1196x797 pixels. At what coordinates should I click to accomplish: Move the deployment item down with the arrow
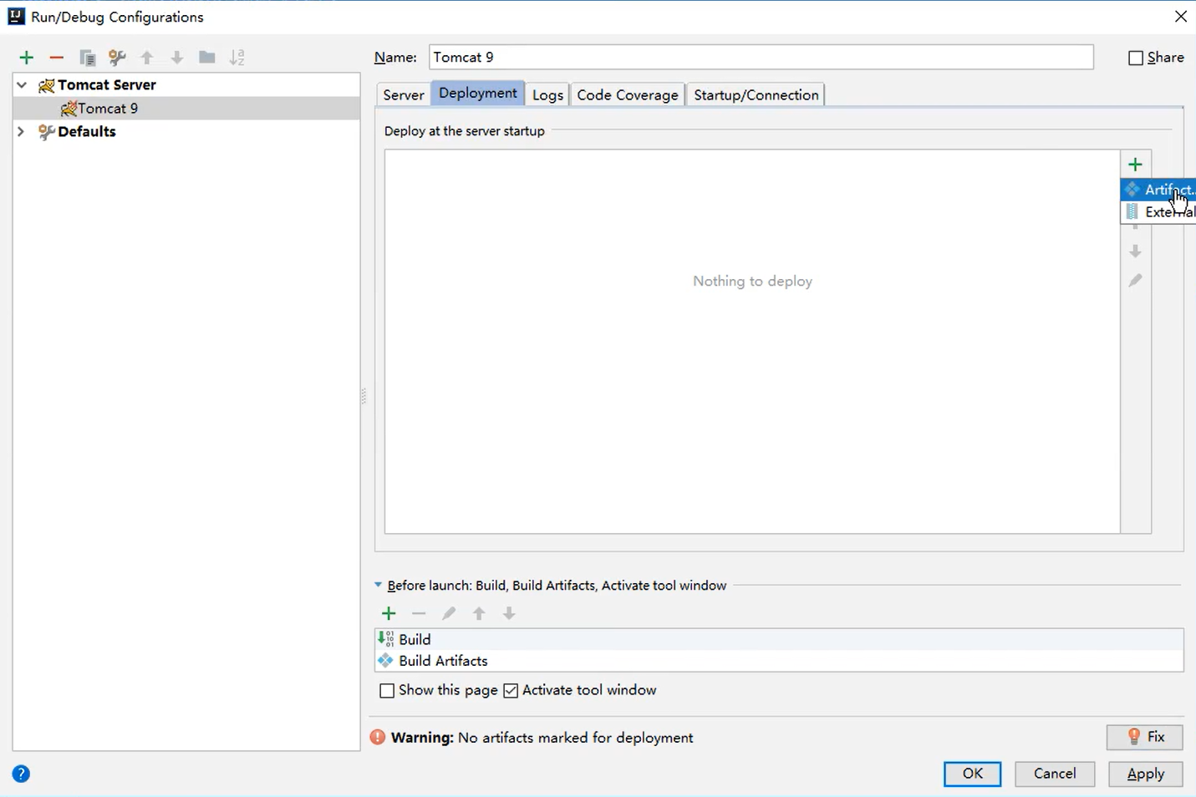tap(1135, 251)
